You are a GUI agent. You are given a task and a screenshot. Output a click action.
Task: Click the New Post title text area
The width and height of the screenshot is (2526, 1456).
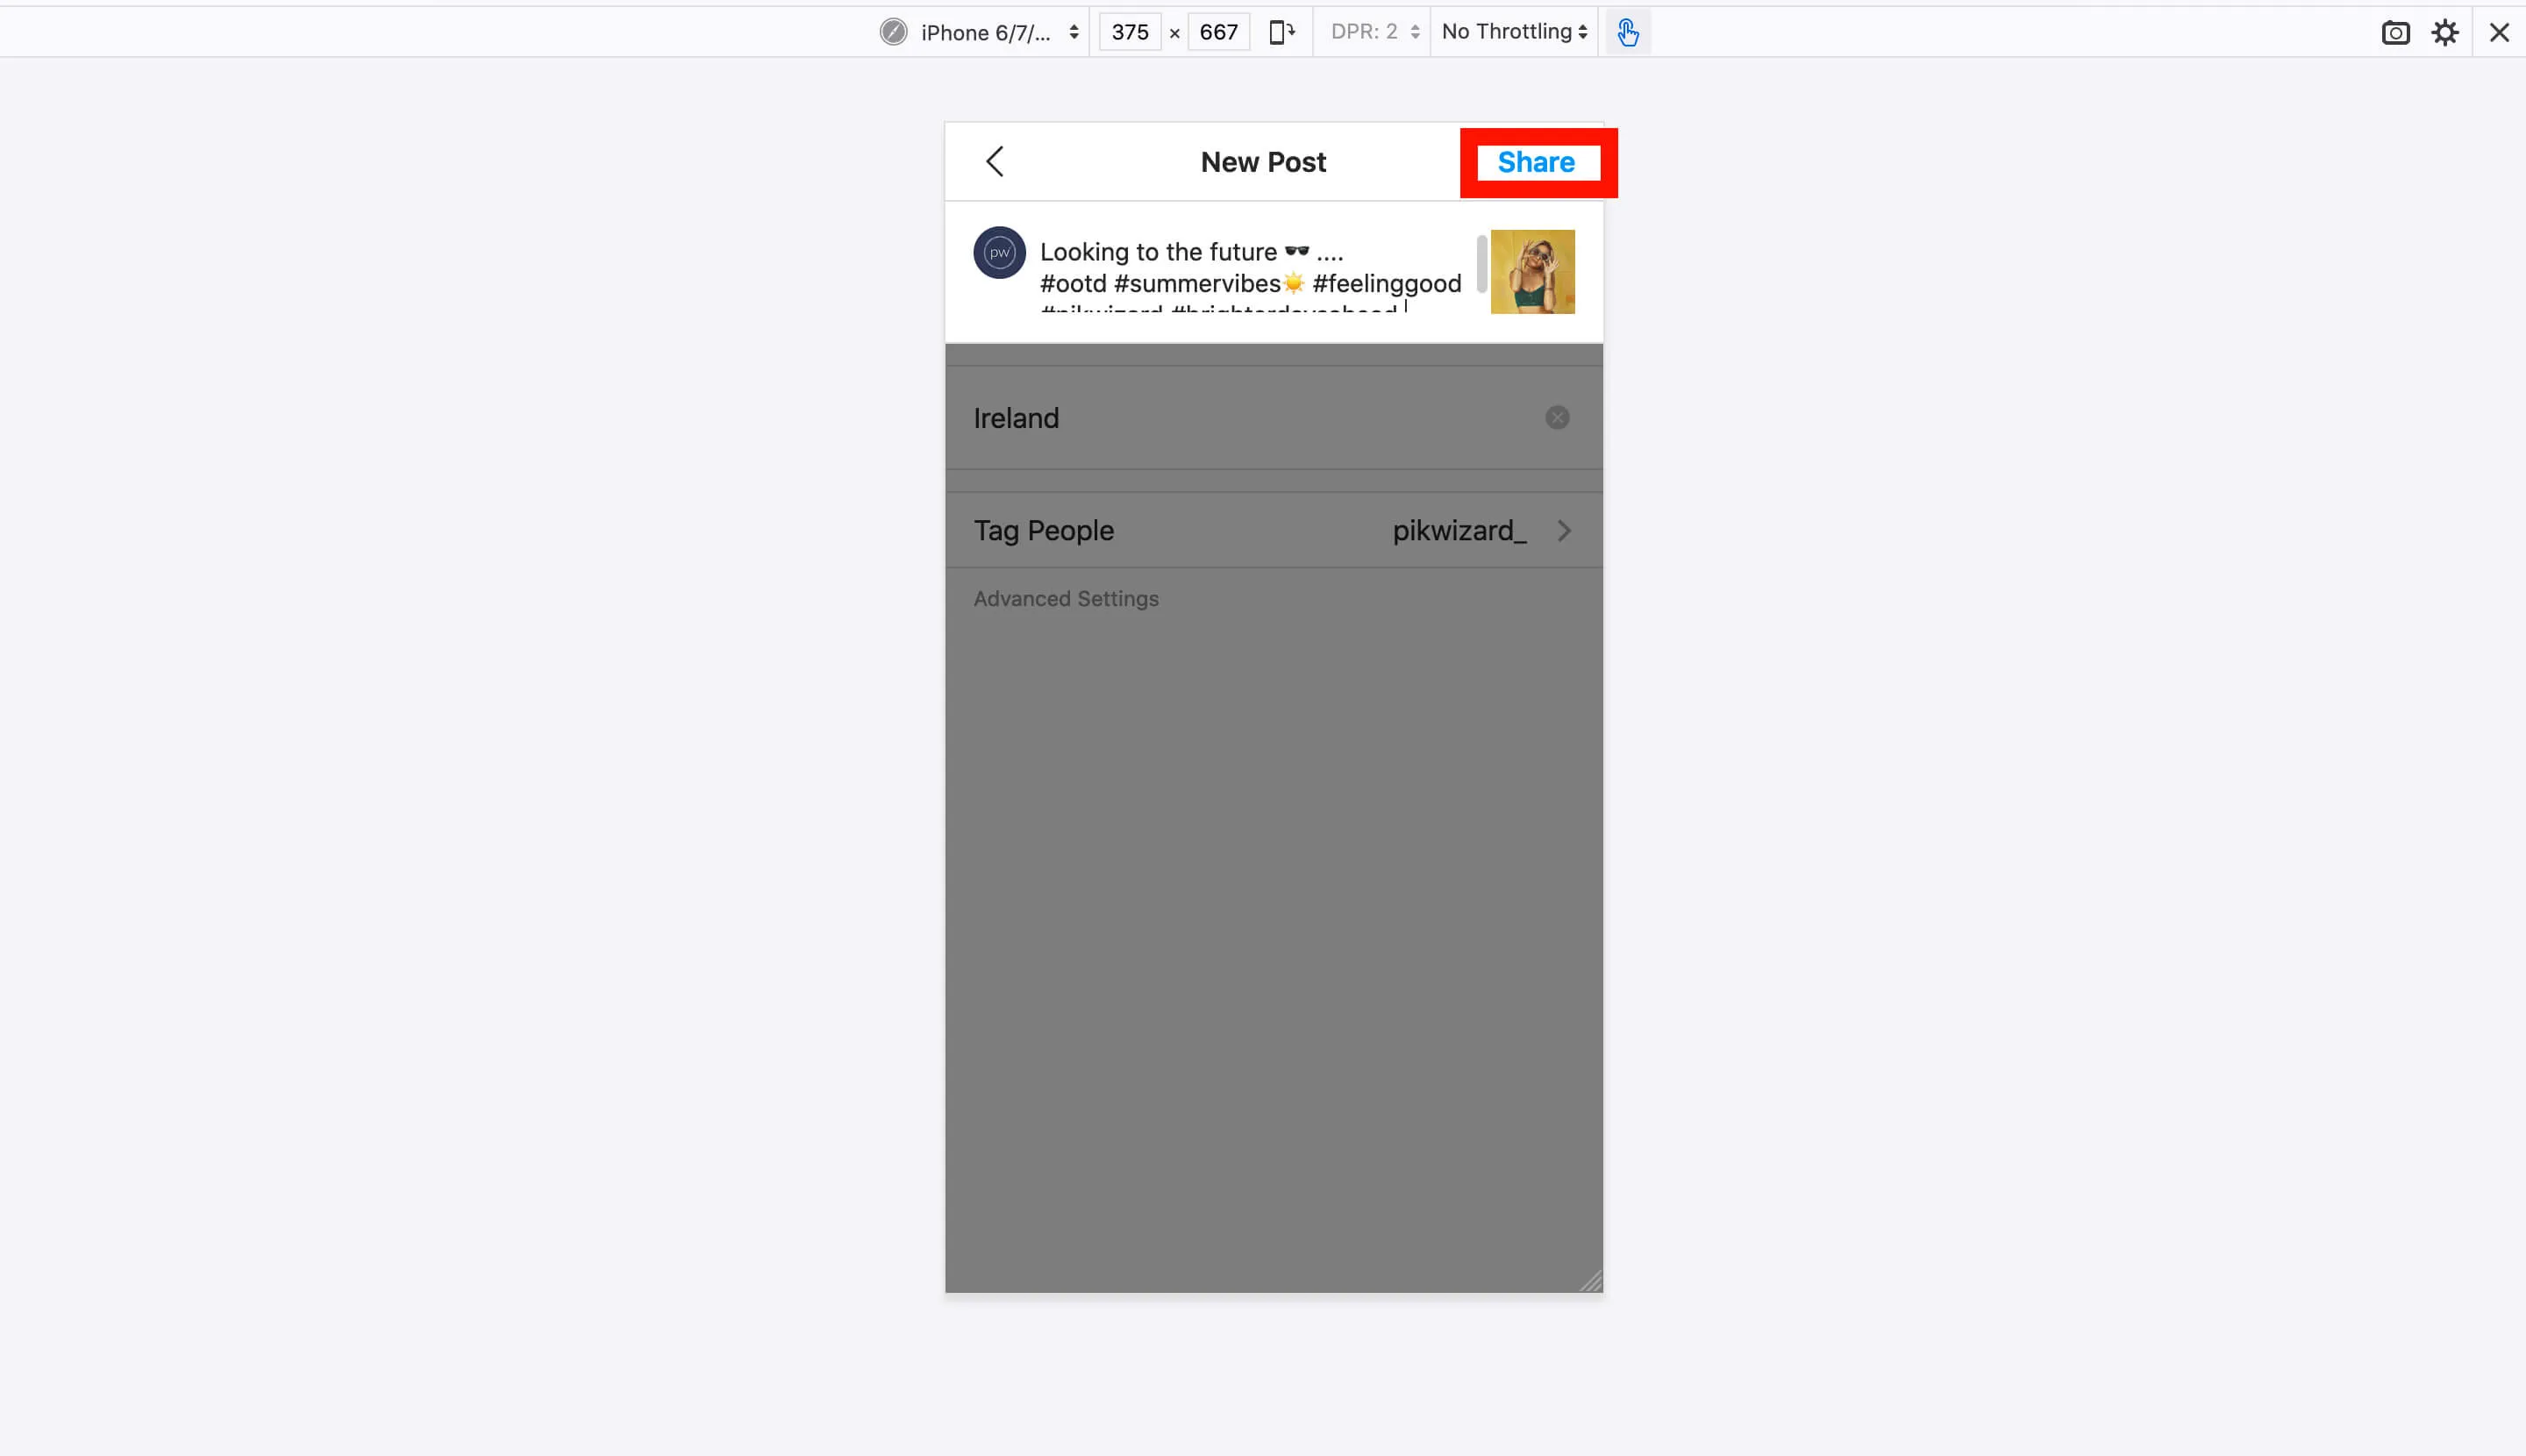(x=1263, y=160)
